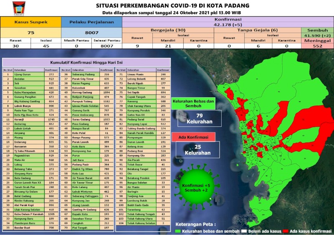Click the 'Andalas' kelurahan row
Image resolution: width=334 pixels, height=235 pixels.
(x=30, y=79)
